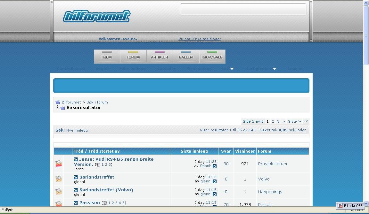
Task: Open the KJØP/SALG tab
Action: pos(212,56)
